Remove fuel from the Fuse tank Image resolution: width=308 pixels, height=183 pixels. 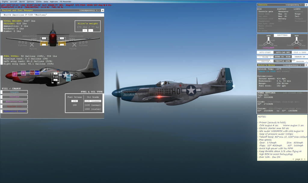[x=55, y=80]
